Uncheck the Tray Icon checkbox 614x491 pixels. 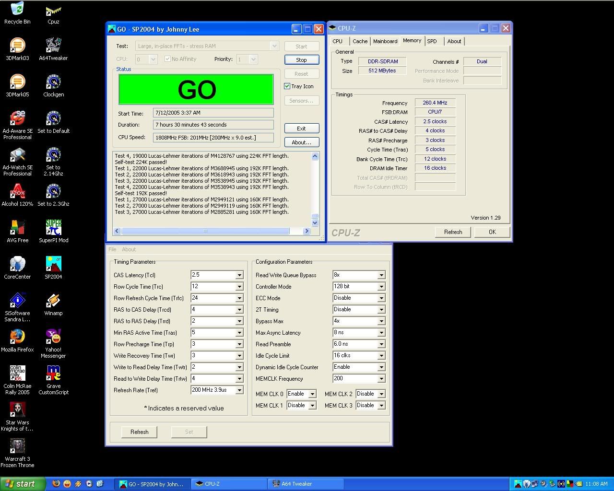pyautogui.click(x=287, y=86)
